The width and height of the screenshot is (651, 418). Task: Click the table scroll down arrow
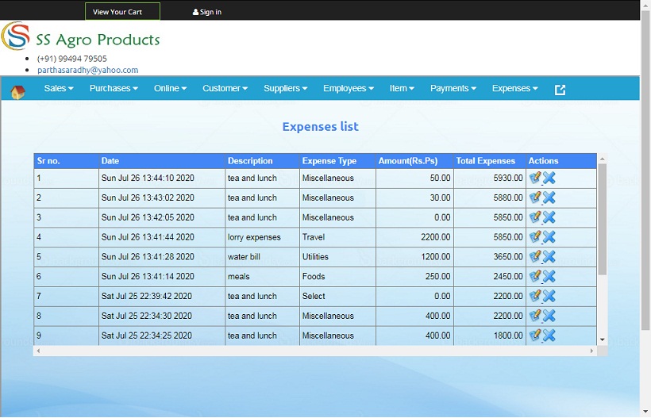coord(602,339)
